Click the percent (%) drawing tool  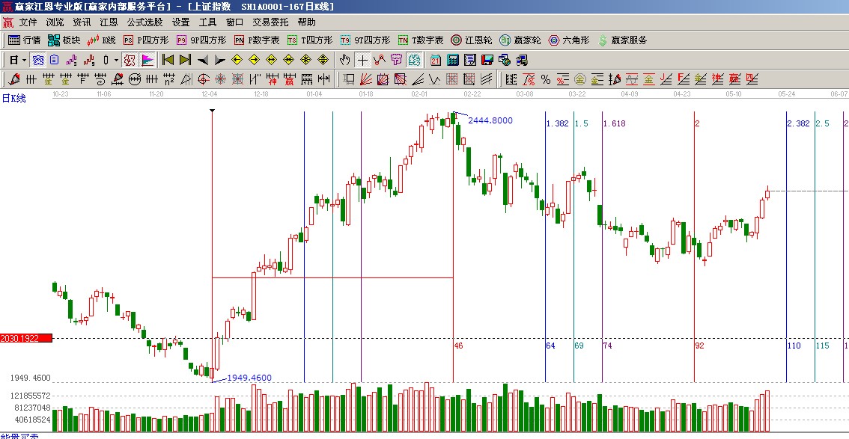(x=545, y=79)
